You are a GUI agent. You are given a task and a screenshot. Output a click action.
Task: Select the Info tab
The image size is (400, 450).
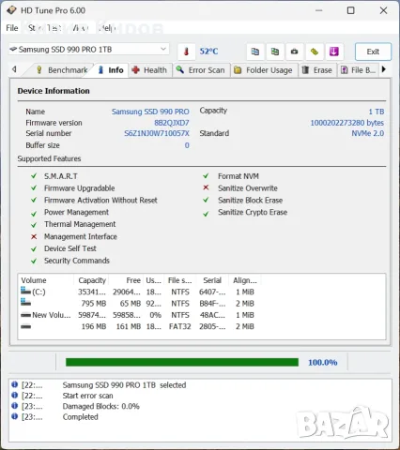(111, 70)
